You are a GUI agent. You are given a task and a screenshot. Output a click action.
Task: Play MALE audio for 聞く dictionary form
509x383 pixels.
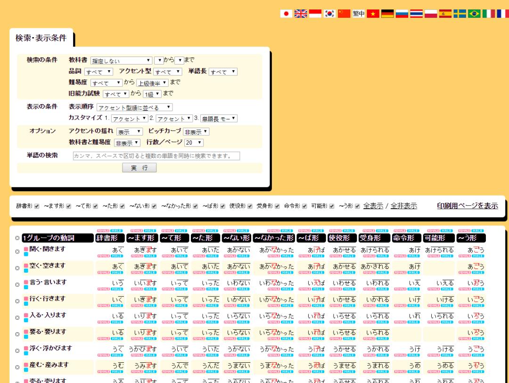tap(117, 256)
